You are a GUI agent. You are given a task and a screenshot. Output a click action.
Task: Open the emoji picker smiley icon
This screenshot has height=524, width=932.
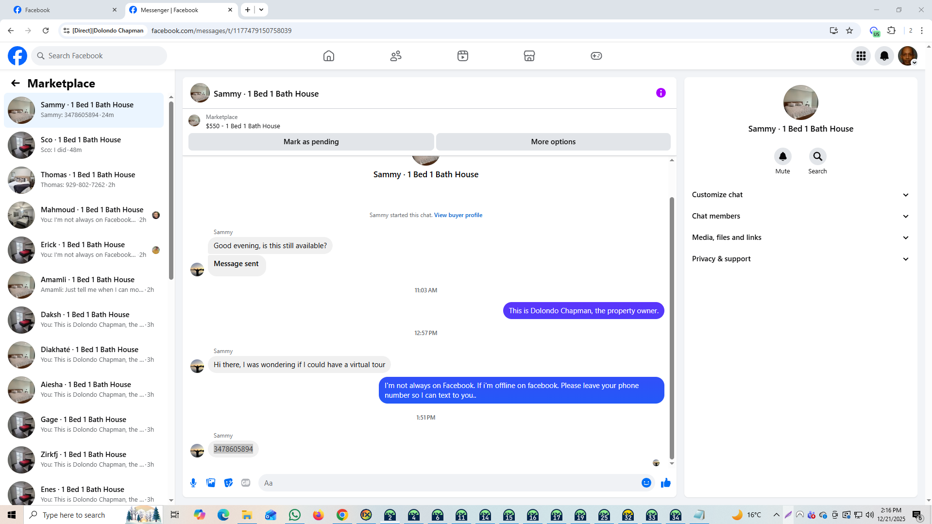(646, 483)
